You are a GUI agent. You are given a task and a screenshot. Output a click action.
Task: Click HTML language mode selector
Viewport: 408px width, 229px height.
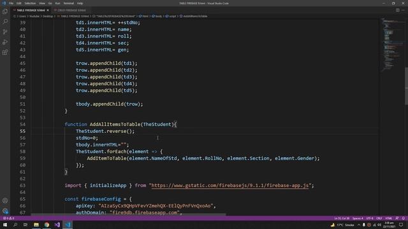click(x=388, y=218)
